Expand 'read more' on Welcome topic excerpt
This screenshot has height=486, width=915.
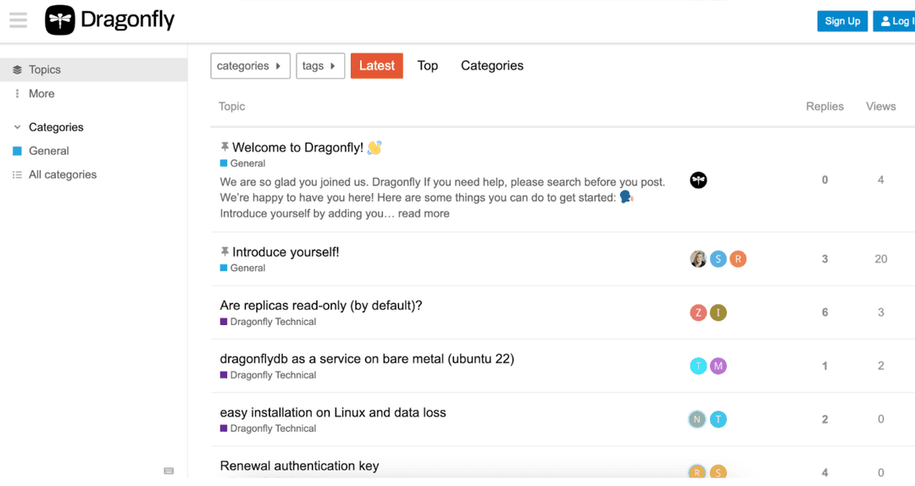(424, 214)
